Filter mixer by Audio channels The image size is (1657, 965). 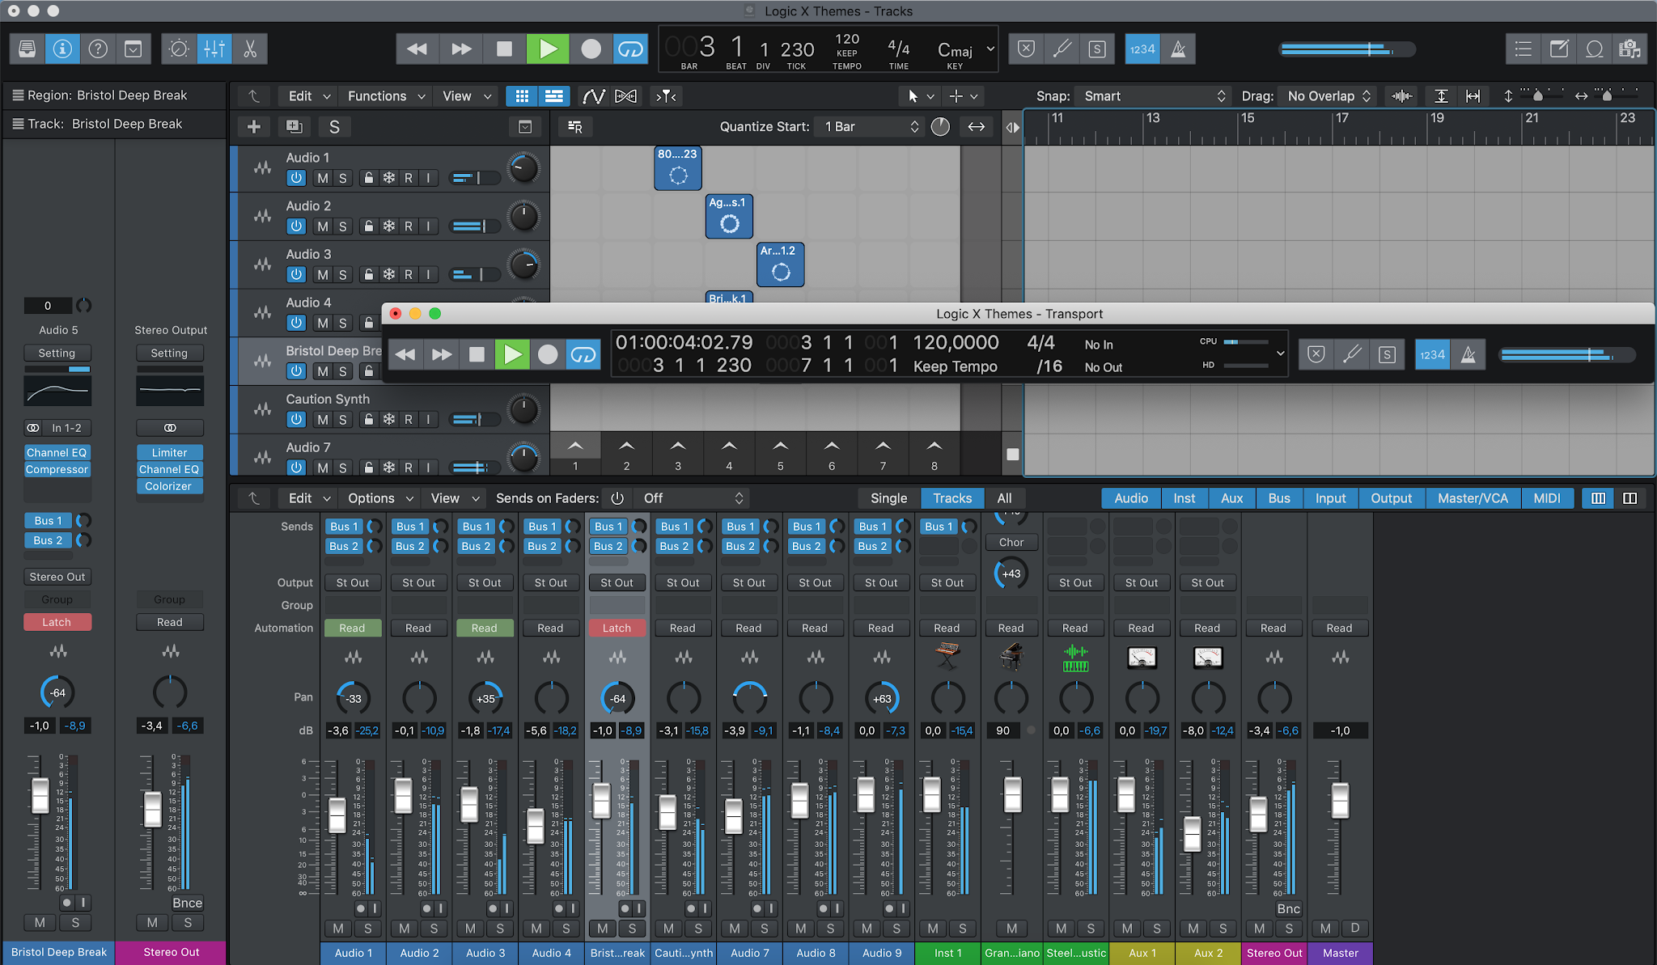pos(1130,498)
